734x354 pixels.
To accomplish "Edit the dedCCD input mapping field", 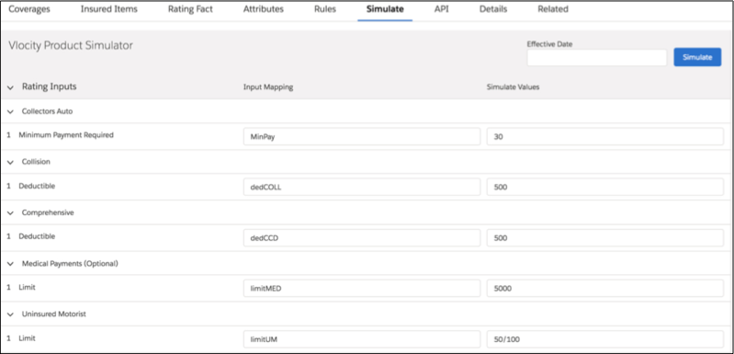I will coord(362,237).
